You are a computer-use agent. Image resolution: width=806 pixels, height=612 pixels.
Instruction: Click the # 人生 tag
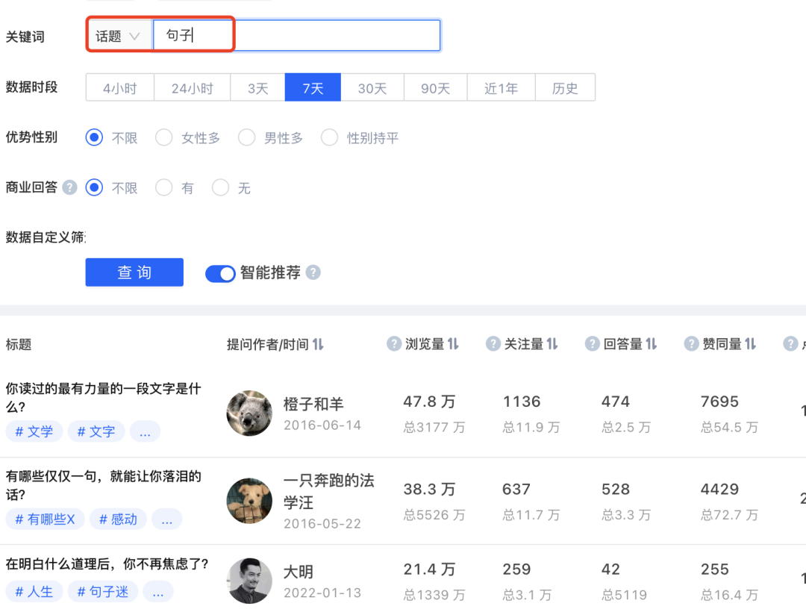point(34,592)
